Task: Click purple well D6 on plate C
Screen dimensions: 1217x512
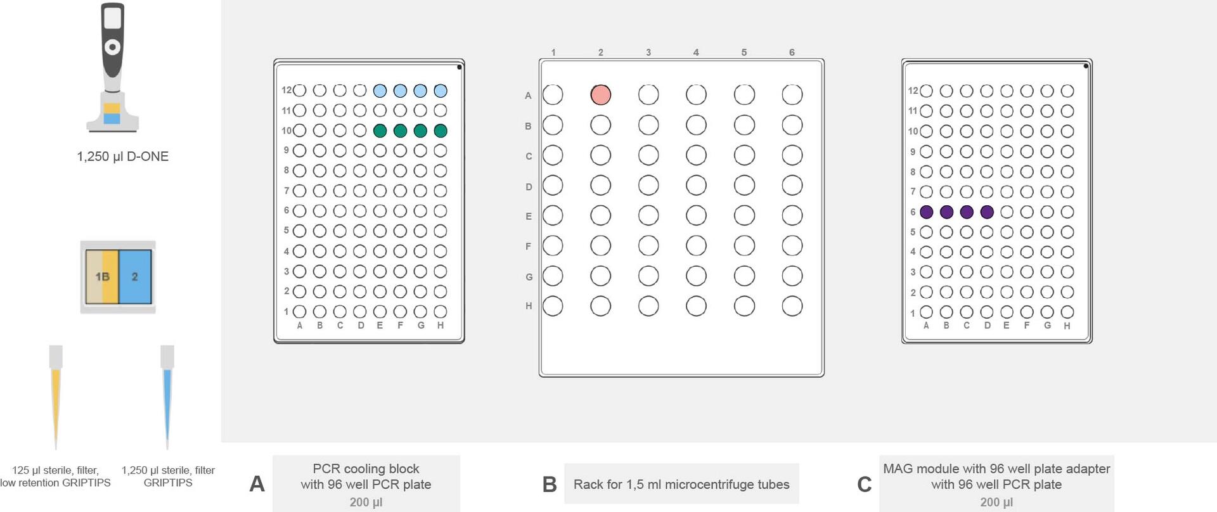Action: click(987, 212)
